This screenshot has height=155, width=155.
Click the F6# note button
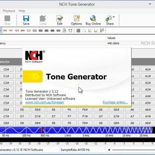tap(85, 110)
